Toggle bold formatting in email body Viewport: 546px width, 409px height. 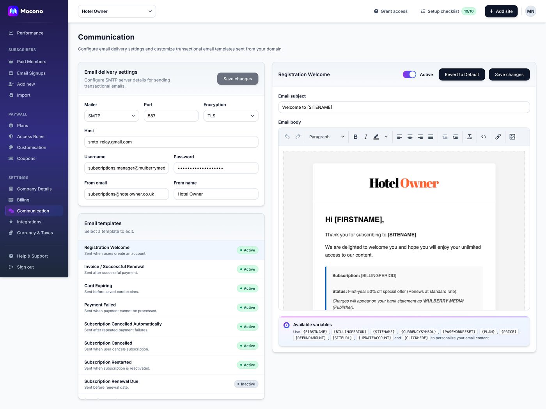(x=355, y=137)
